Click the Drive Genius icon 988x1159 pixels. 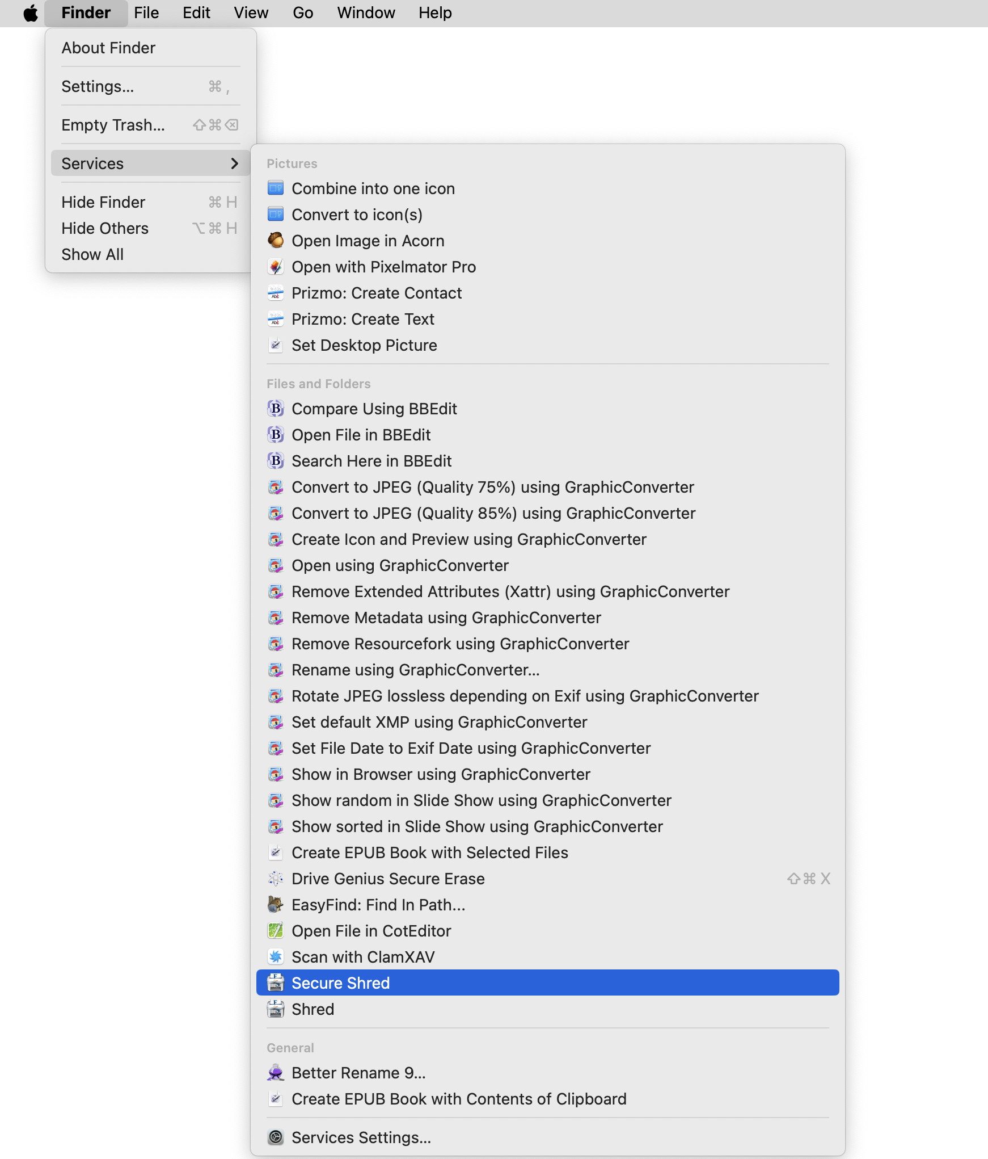click(x=276, y=879)
